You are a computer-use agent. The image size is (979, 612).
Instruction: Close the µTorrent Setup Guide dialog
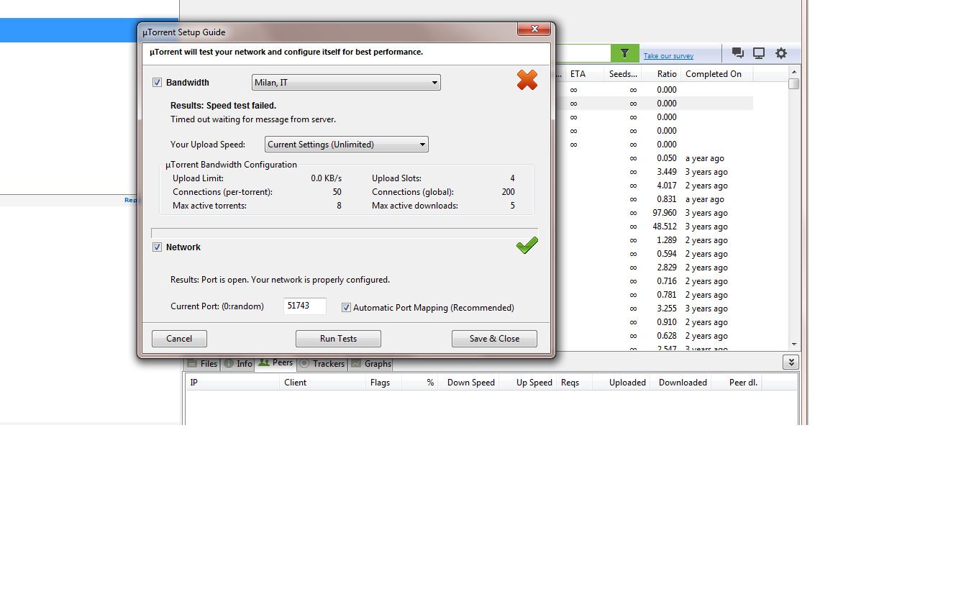coord(534,29)
